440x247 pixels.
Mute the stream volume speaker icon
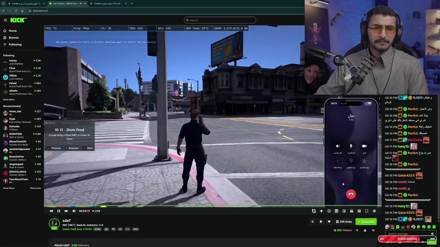[74, 211]
